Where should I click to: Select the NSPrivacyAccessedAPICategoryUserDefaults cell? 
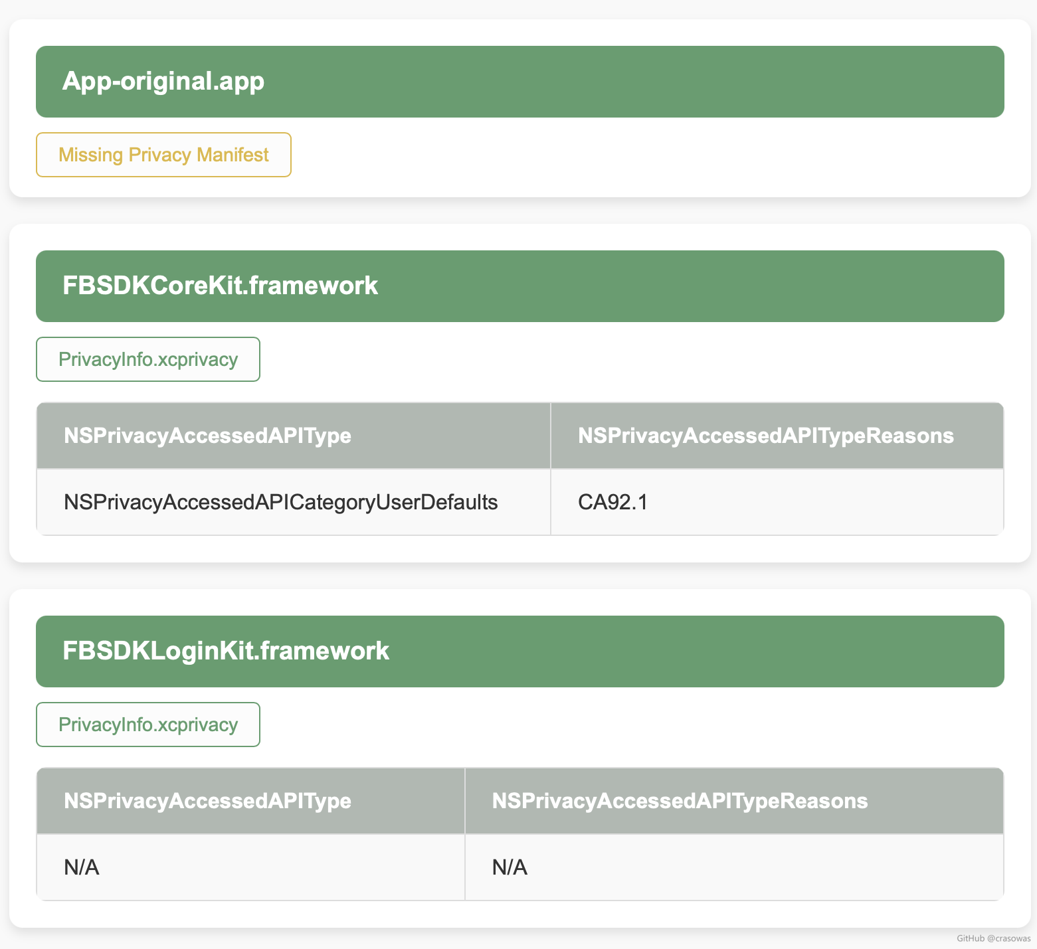click(x=294, y=502)
